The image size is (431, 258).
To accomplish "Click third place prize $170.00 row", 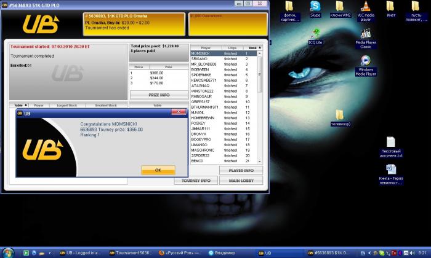I will [x=159, y=83].
